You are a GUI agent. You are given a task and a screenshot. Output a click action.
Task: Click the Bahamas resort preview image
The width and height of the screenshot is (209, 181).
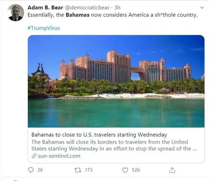(116, 81)
